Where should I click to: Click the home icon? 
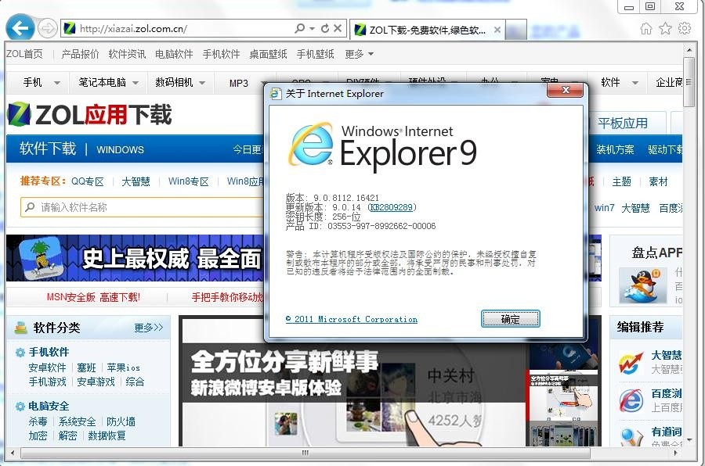click(648, 27)
